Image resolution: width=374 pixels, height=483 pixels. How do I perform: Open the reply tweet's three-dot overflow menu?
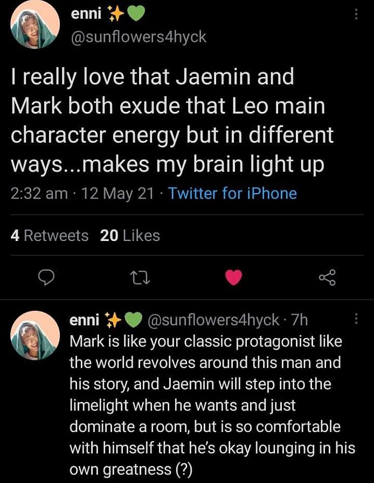(355, 319)
